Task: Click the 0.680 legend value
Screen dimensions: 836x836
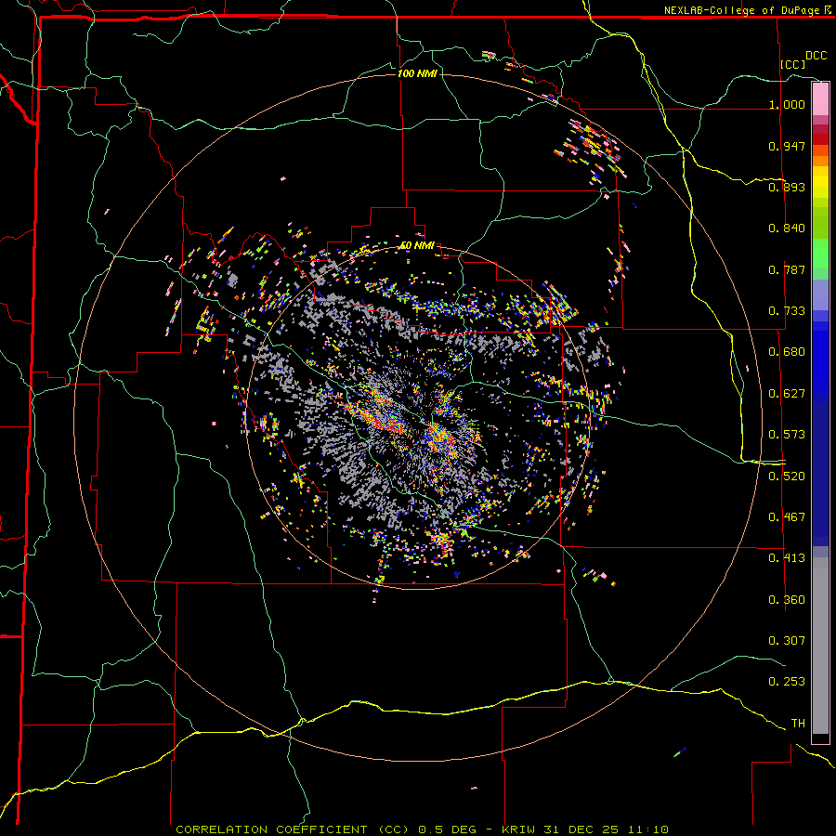Action: (x=787, y=352)
